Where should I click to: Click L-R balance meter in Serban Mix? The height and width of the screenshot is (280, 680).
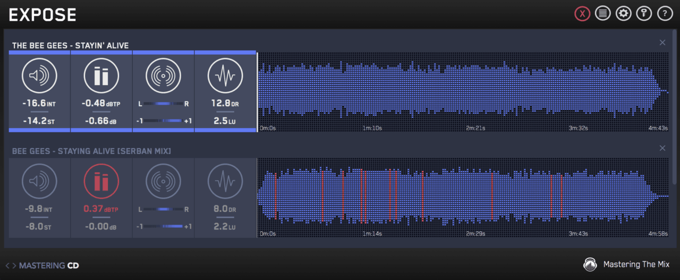(x=164, y=209)
